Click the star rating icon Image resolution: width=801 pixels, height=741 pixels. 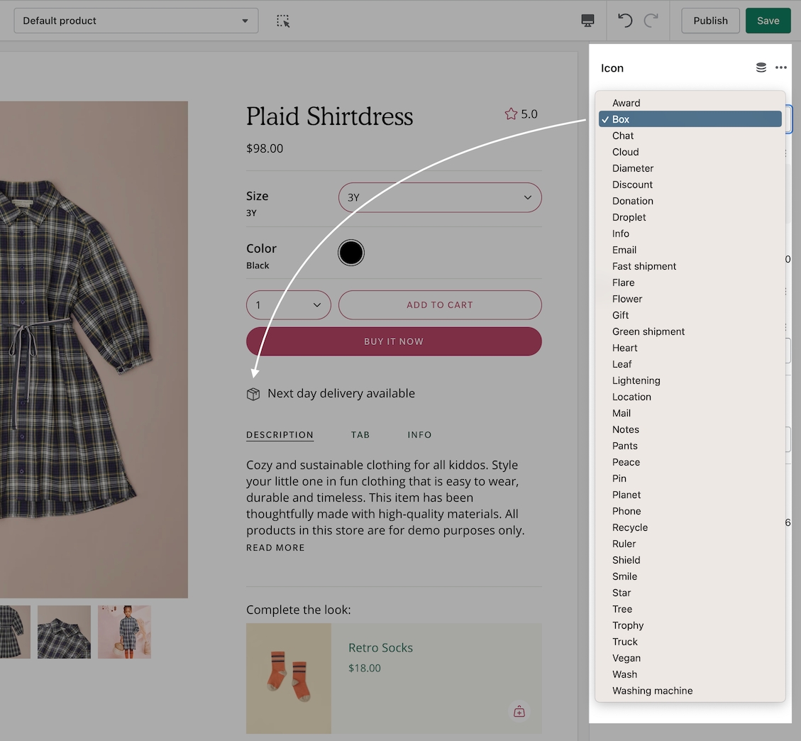point(511,114)
